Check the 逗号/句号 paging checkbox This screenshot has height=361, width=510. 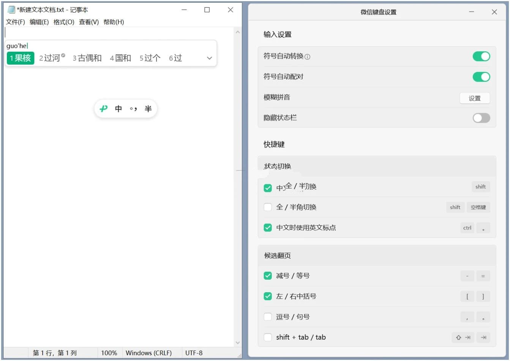coord(268,317)
